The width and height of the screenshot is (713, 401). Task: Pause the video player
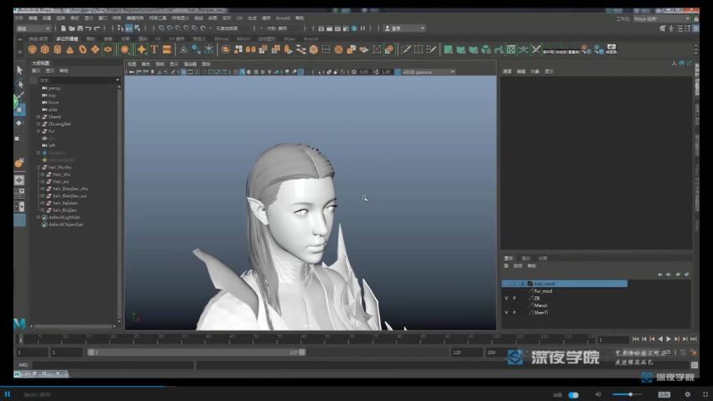[x=8, y=394]
